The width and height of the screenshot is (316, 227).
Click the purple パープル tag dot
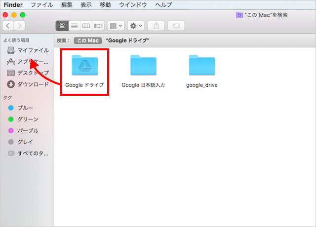tap(11, 130)
